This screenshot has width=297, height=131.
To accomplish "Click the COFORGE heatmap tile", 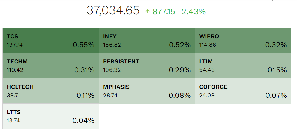I will click(243, 91).
